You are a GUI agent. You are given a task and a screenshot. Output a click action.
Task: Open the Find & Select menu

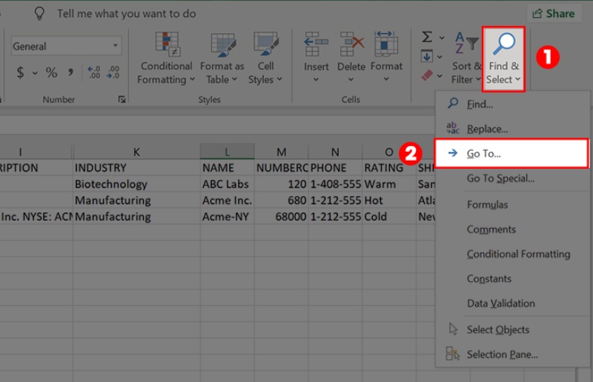[x=503, y=59]
